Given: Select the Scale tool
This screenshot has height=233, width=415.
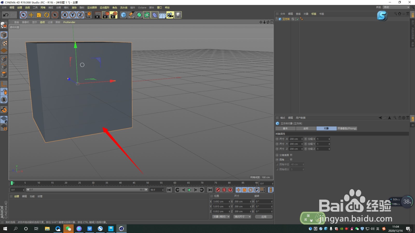Looking at the screenshot, I should [39, 15].
